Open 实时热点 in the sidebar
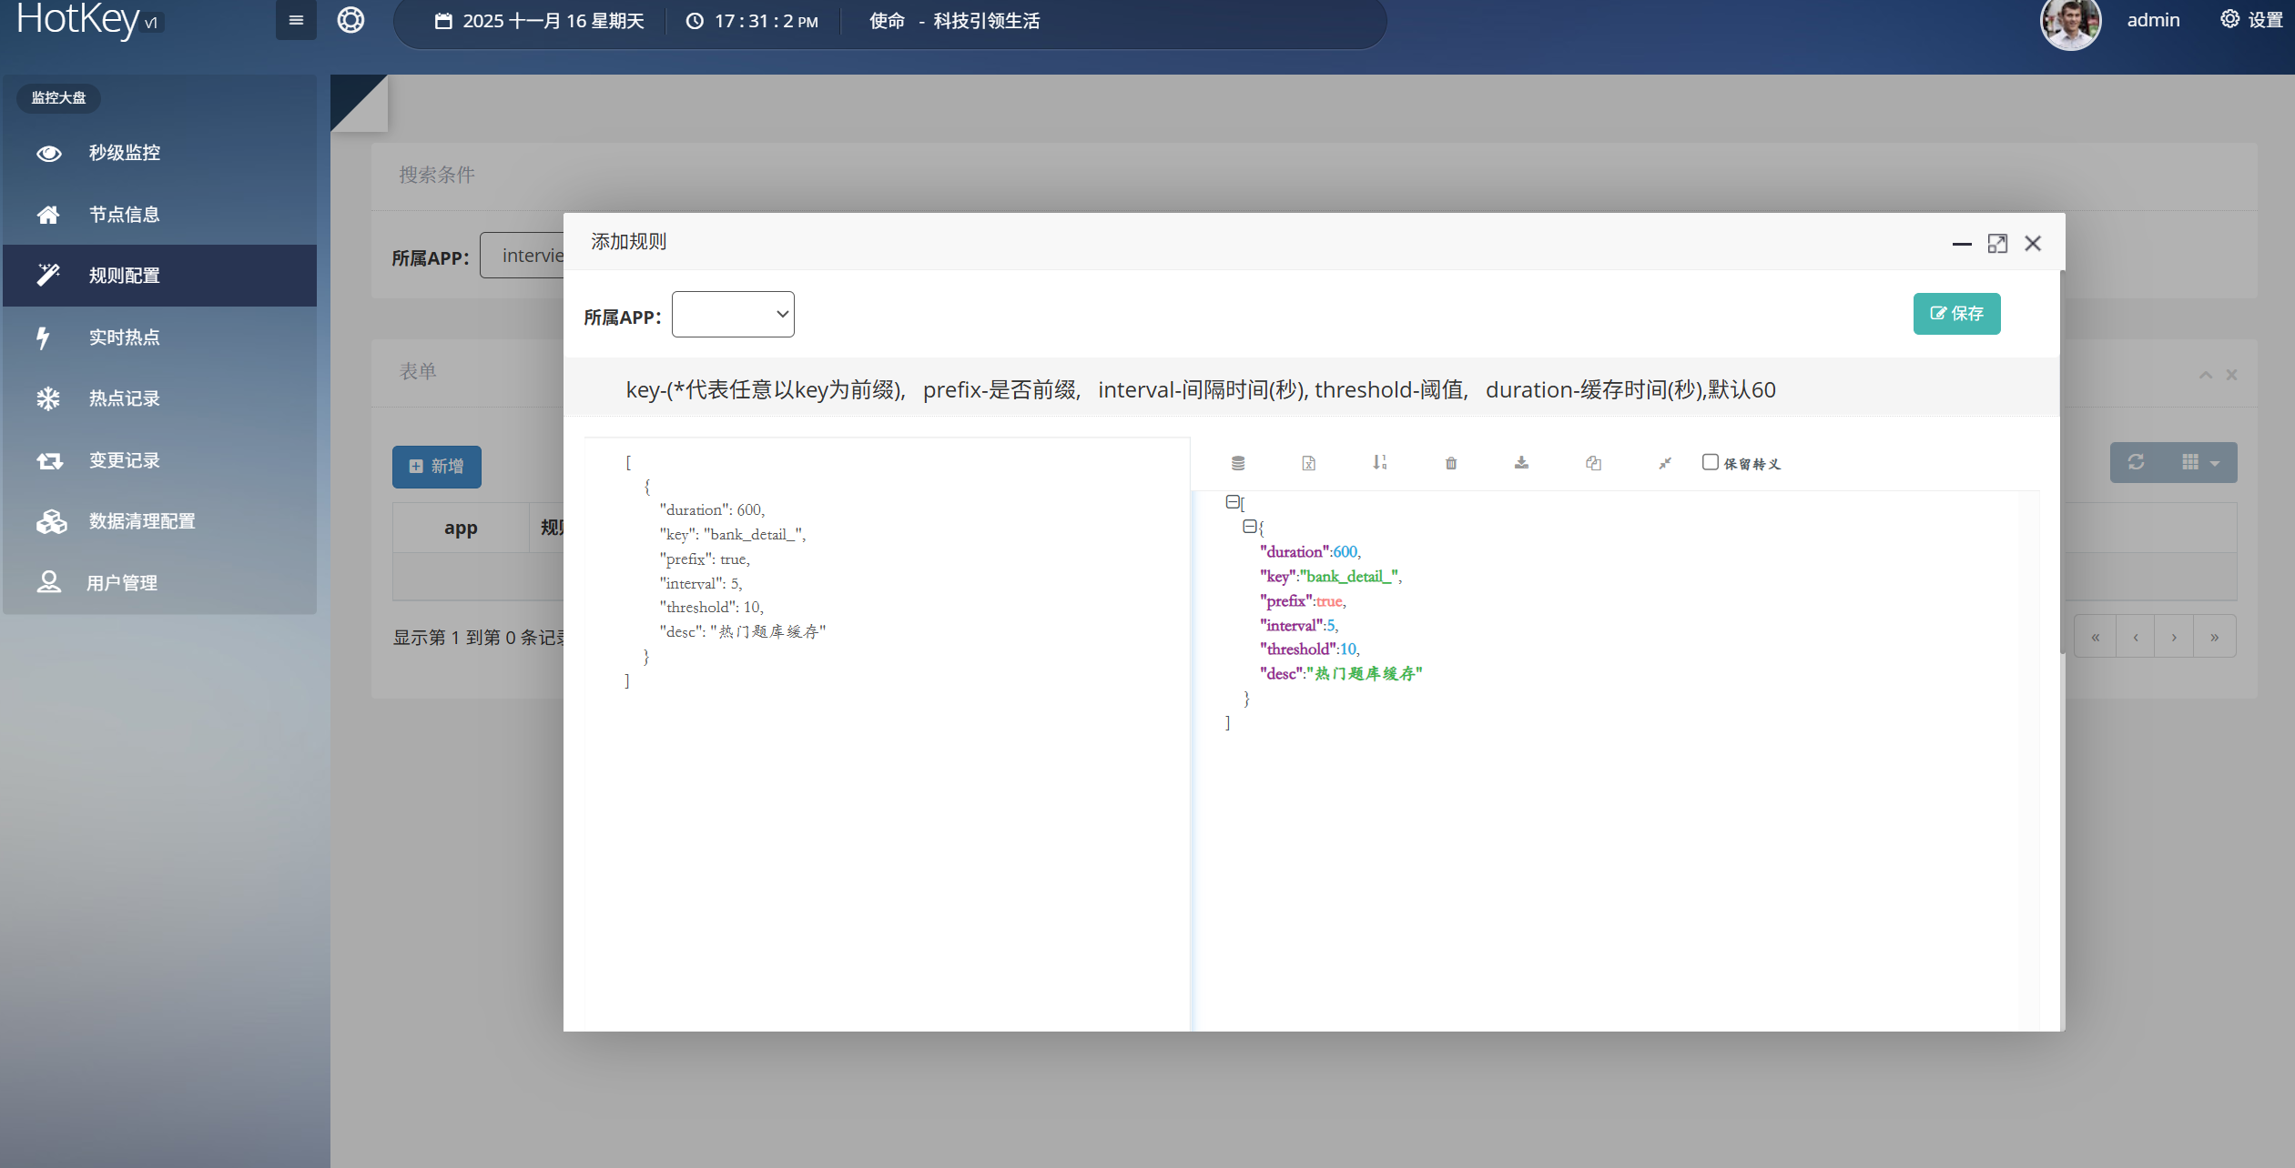This screenshot has height=1168, width=2295. click(x=124, y=337)
